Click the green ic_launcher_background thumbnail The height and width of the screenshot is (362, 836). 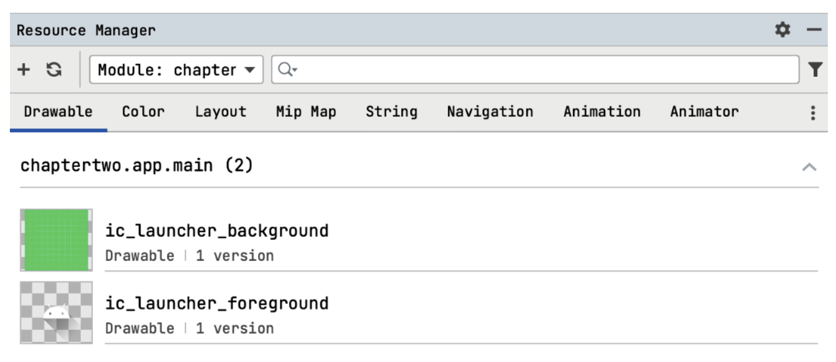[56, 240]
